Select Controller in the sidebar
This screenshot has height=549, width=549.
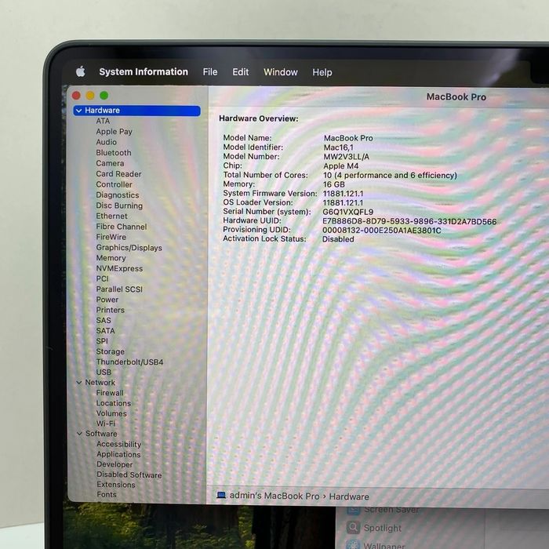coord(114,184)
